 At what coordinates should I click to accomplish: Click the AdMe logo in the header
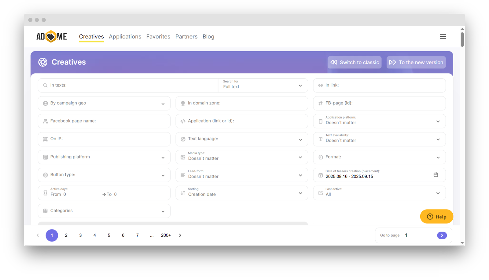click(x=51, y=36)
